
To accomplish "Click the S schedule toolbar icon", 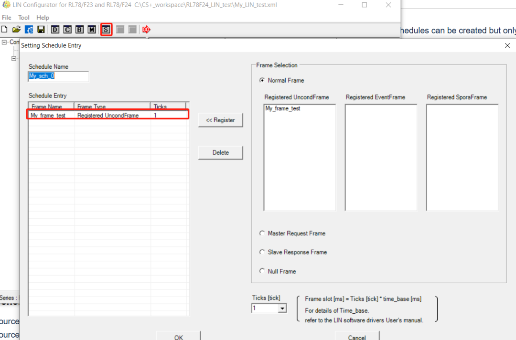I will [106, 30].
